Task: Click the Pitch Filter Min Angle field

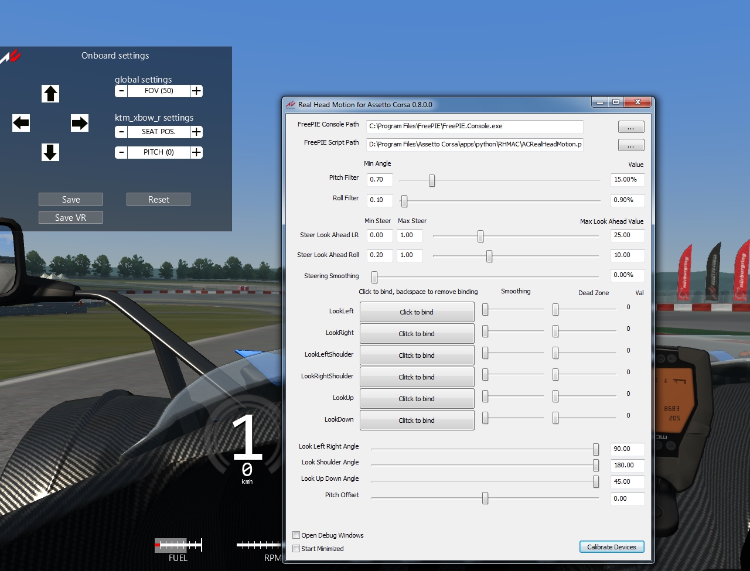Action: tap(379, 180)
